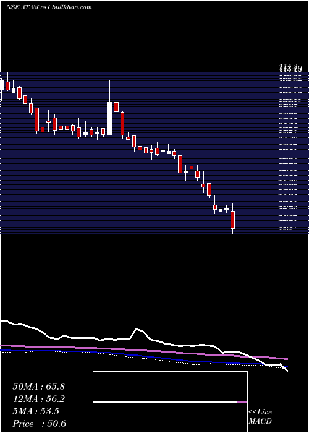Click the <<Live MACD label
Screen dimensions: 309x433
pos(260,416)
